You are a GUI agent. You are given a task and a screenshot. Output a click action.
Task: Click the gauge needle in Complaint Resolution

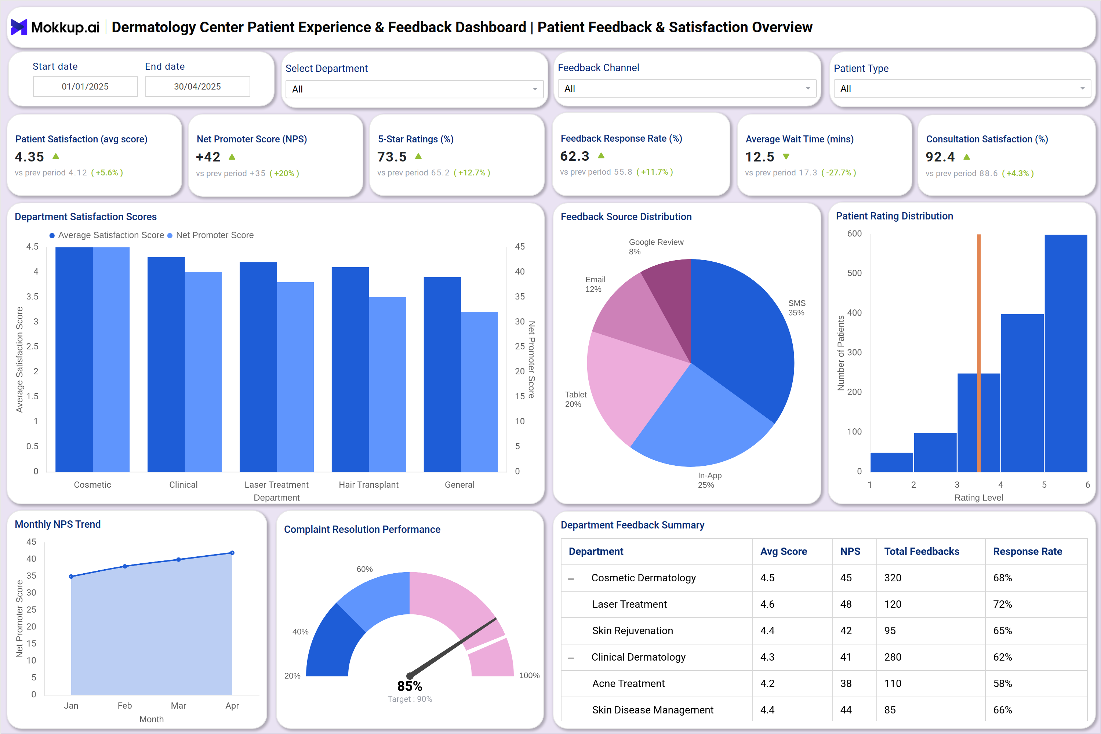(453, 647)
